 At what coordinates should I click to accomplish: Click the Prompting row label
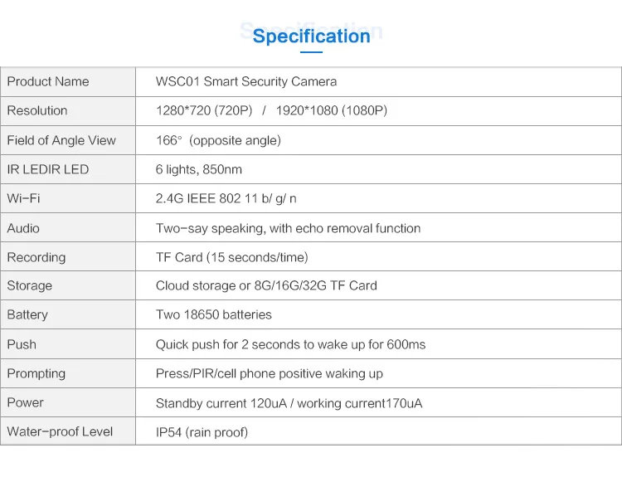[x=36, y=373]
